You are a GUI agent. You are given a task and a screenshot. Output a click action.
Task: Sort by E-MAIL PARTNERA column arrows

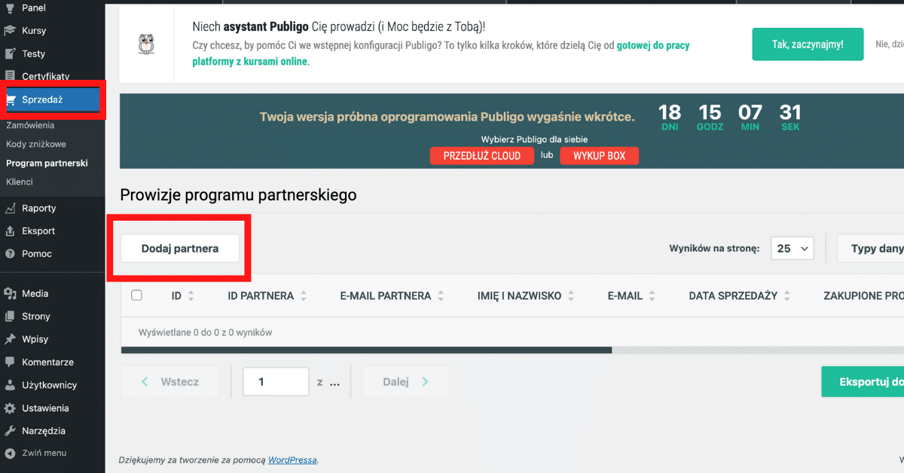pyautogui.click(x=441, y=296)
